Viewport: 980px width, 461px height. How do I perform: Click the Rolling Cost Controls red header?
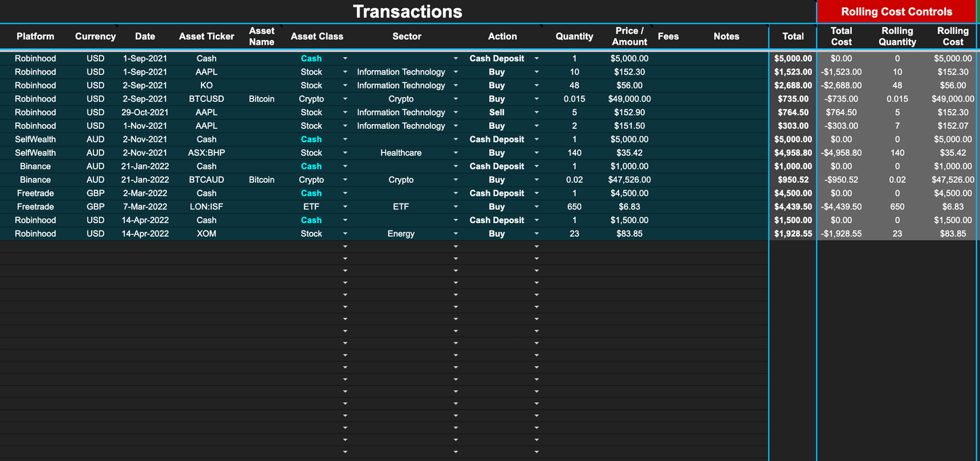(x=897, y=12)
